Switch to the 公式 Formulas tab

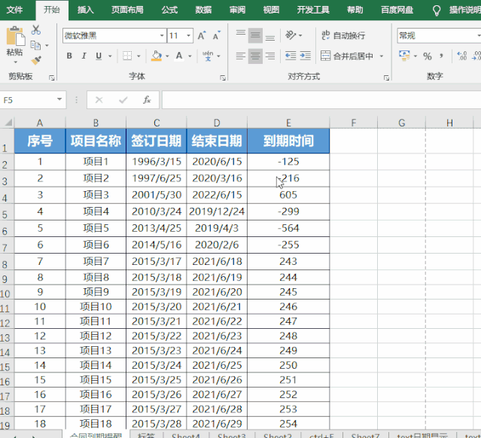(x=169, y=10)
